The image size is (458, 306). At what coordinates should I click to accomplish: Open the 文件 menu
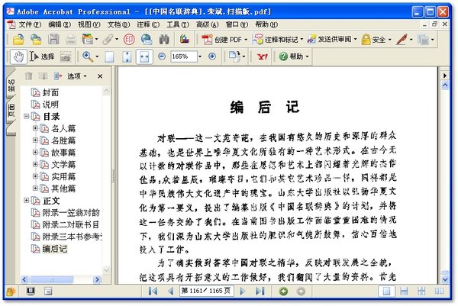coord(30,24)
